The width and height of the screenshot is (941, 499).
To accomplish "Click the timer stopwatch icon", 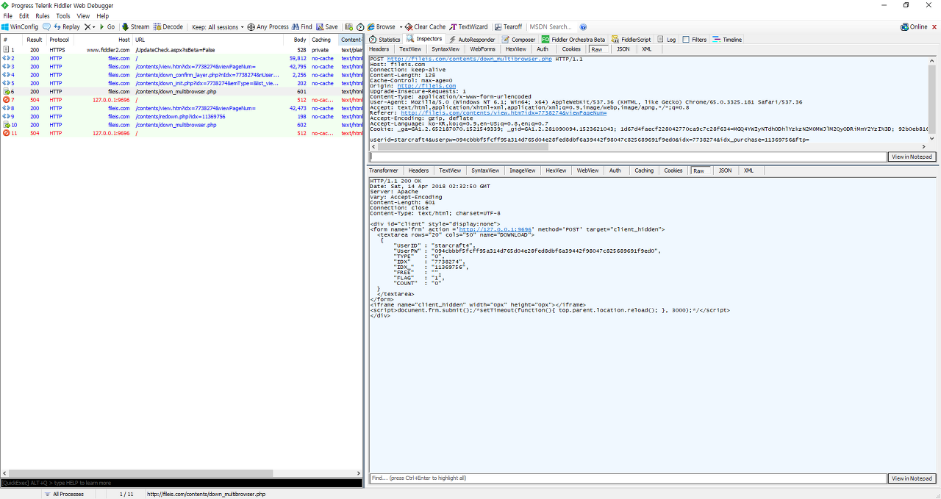I will click(x=360, y=26).
